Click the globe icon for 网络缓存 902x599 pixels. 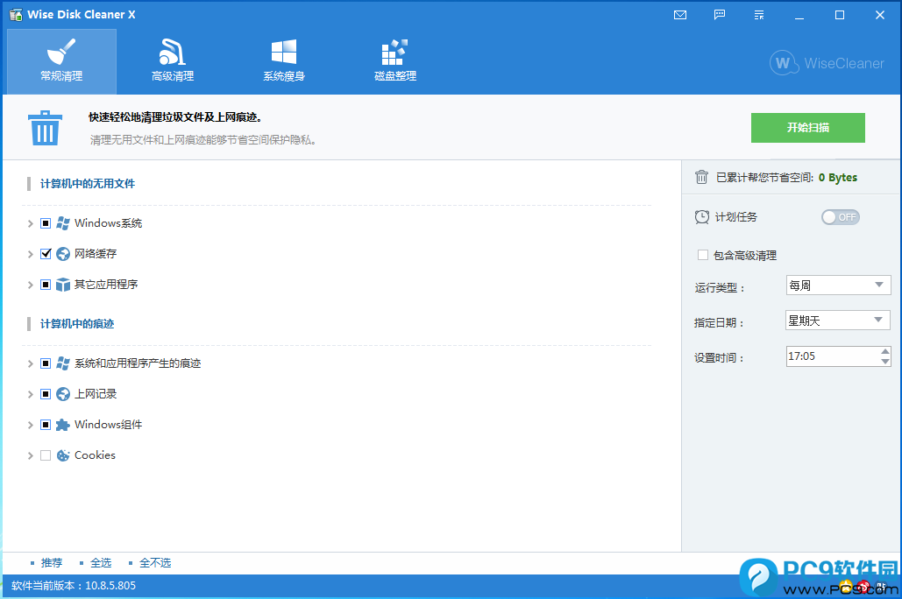tap(63, 253)
